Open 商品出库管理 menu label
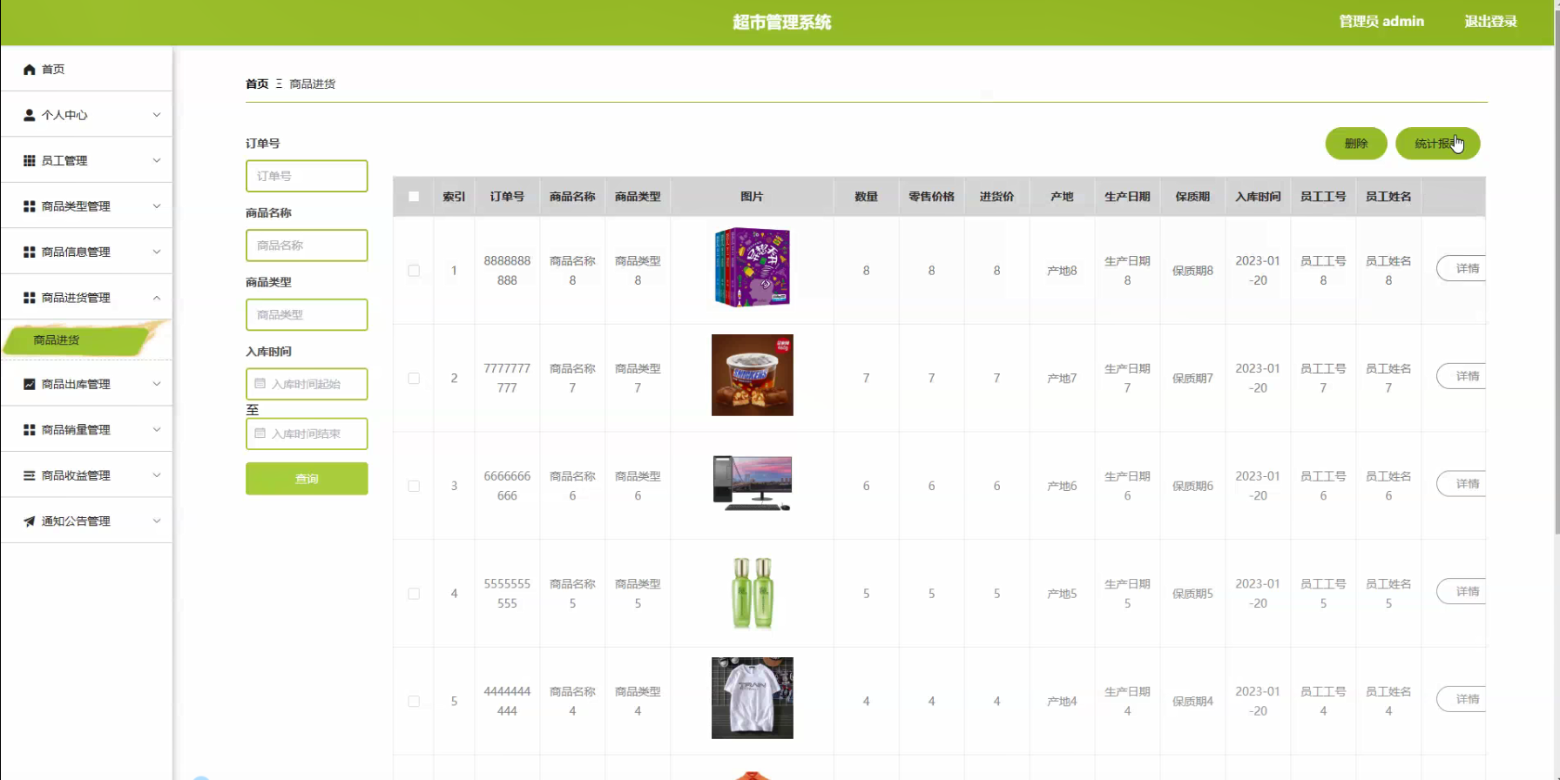Image resolution: width=1560 pixels, height=780 pixels. tap(76, 384)
